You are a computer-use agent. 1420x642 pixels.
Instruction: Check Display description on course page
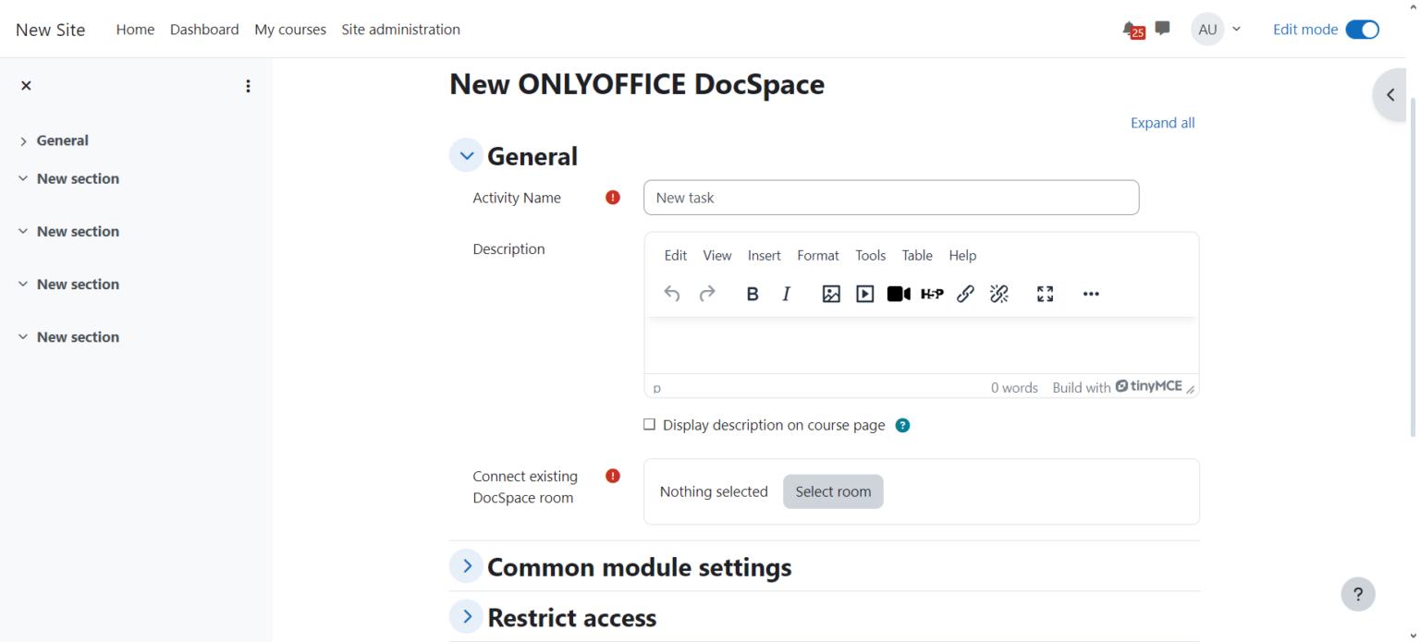pyautogui.click(x=649, y=425)
